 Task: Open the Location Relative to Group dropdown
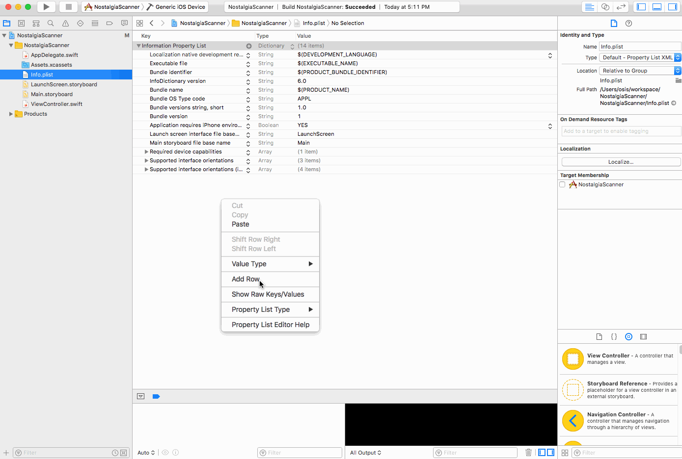point(640,71)
